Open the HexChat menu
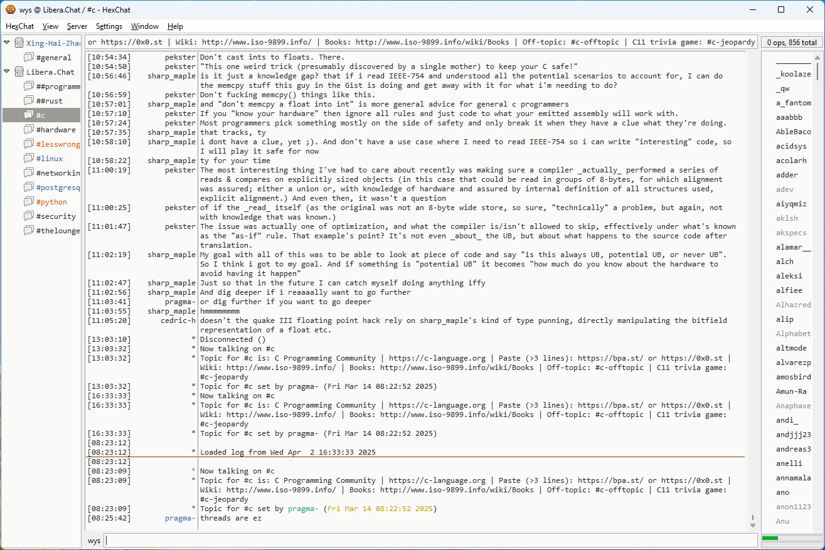Viewport: 825px width, 550px height. (x=19, y=26)
